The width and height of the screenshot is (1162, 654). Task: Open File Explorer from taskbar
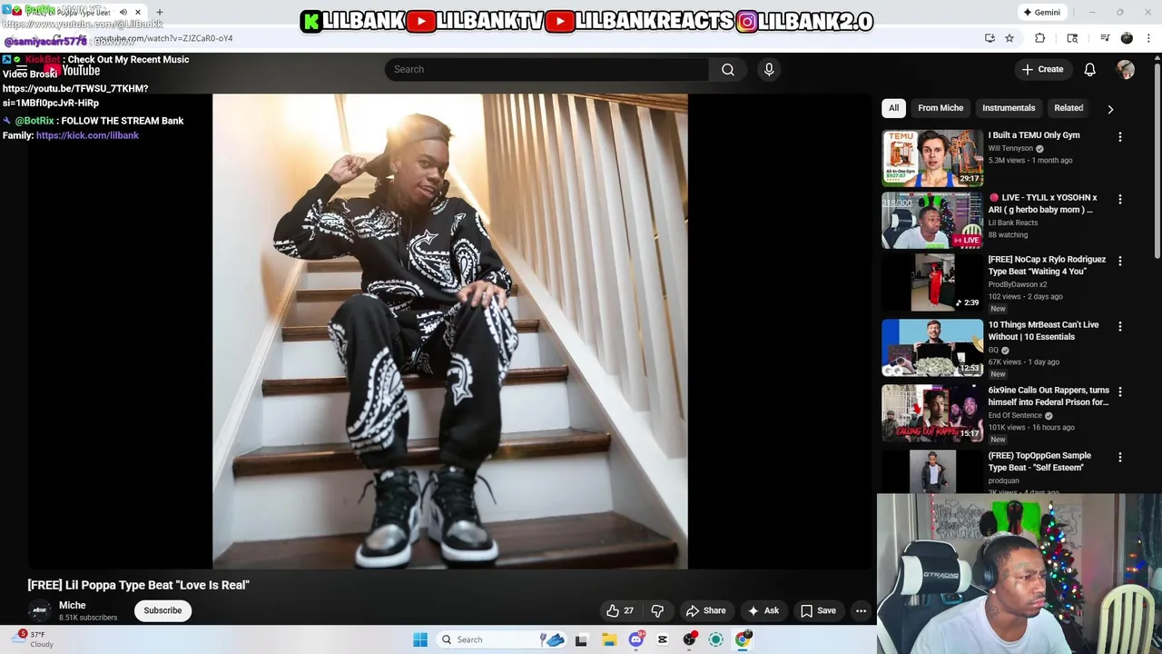tap(609, 639)
